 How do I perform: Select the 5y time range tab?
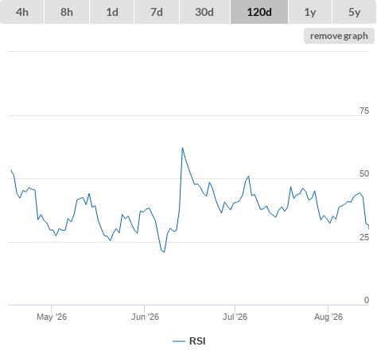pos(355,12)
